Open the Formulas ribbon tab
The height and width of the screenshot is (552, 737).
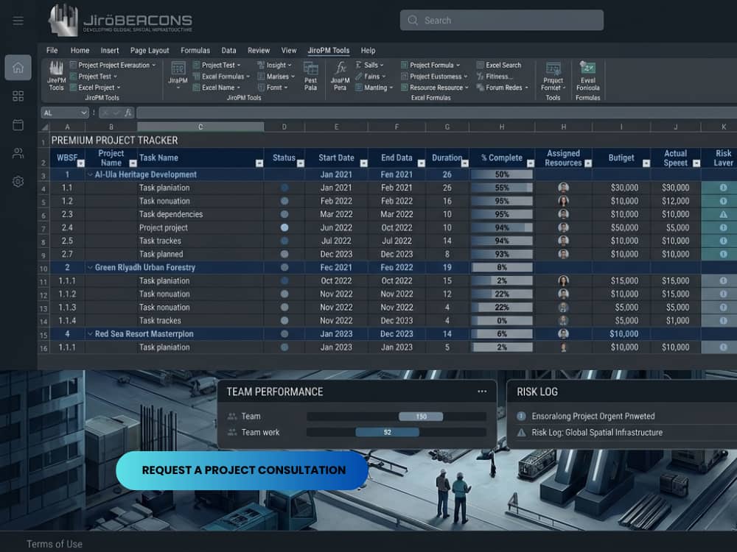(195, 50)
